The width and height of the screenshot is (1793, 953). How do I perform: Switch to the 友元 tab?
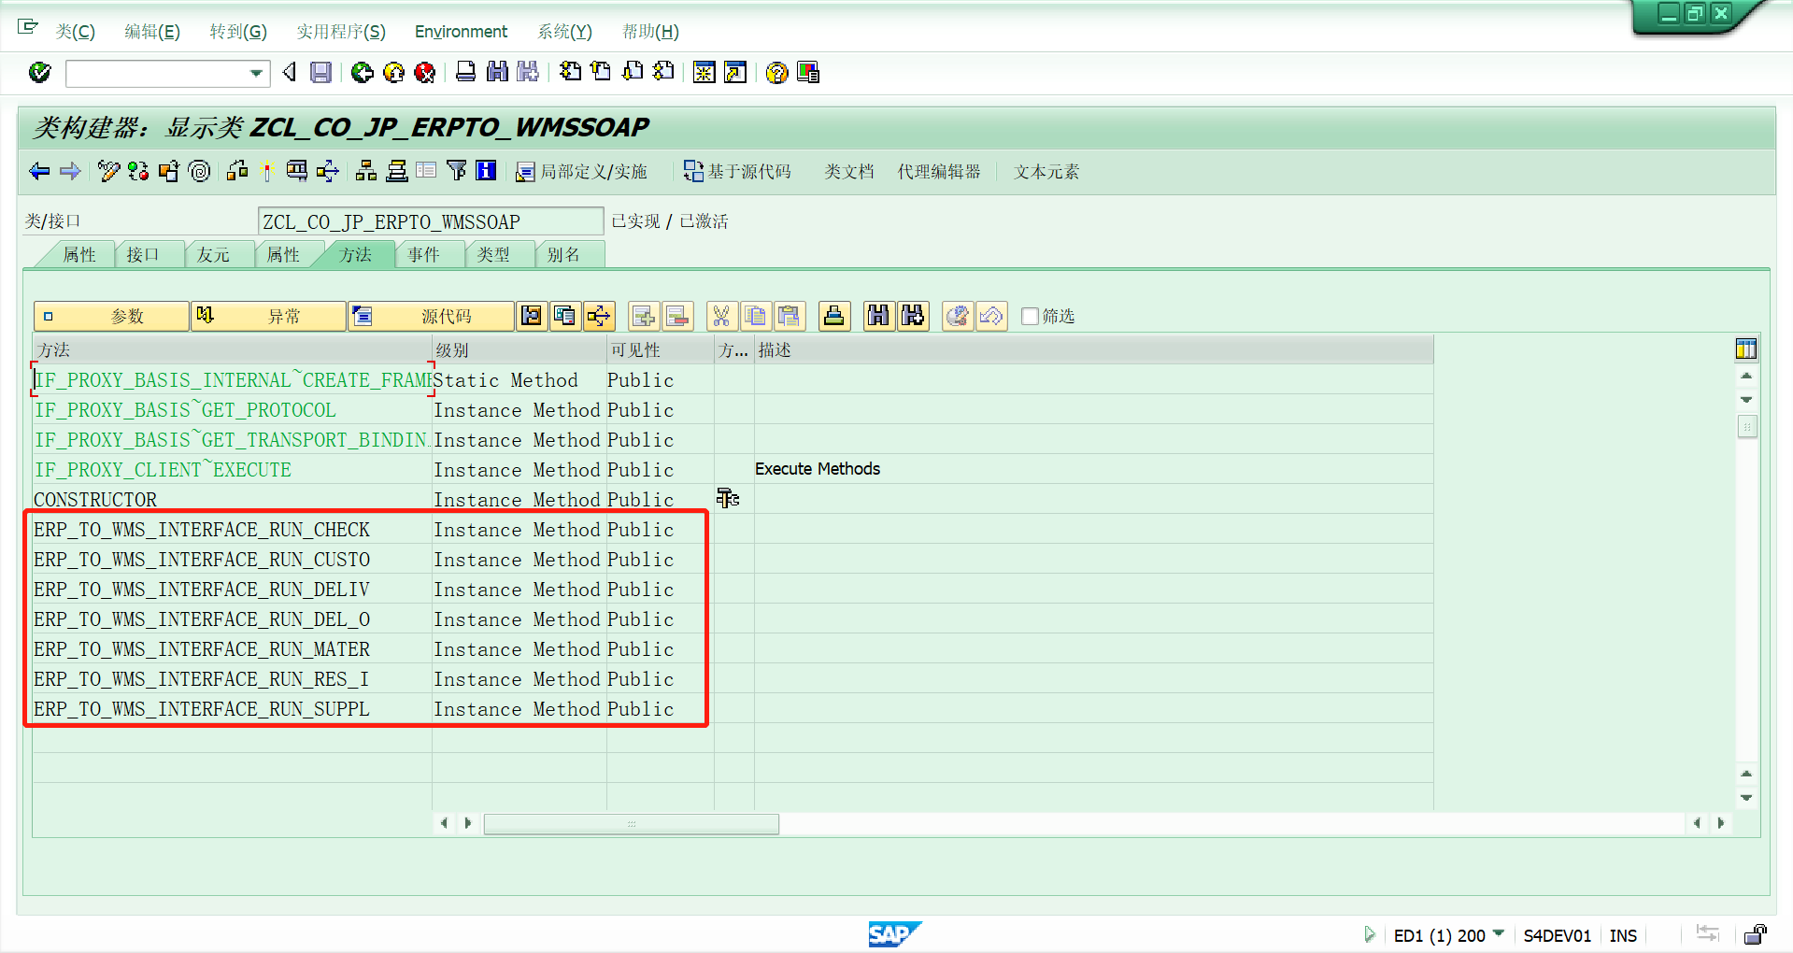pyautogui.click(x=213, y=255)
